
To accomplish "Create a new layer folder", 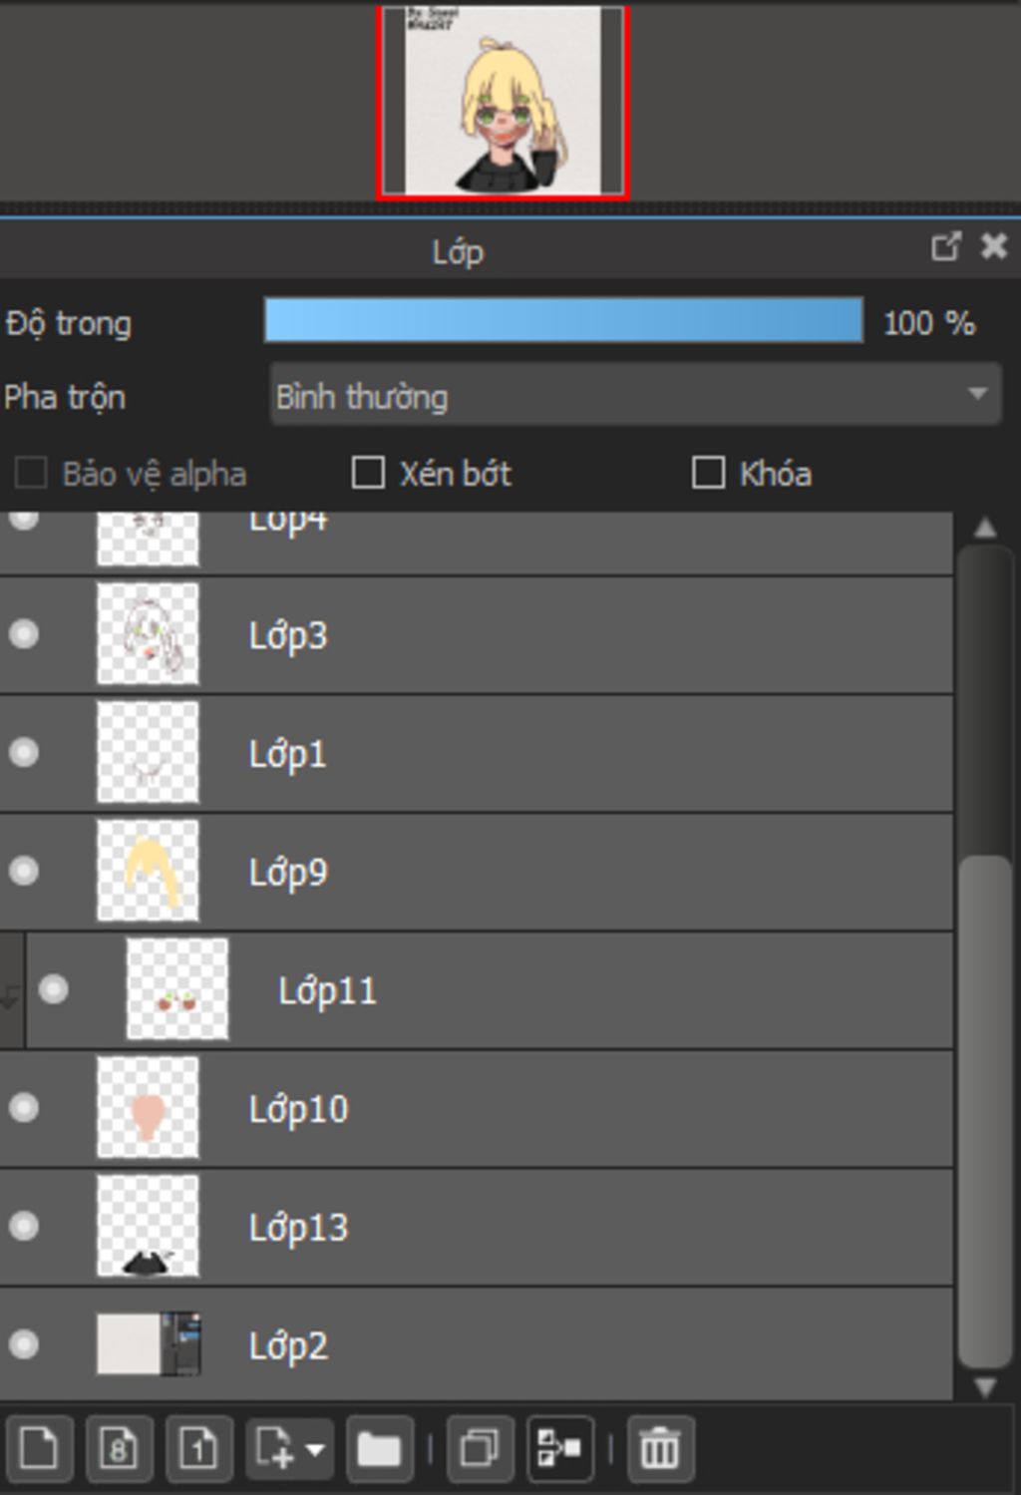I will (x=378, y=1447).
